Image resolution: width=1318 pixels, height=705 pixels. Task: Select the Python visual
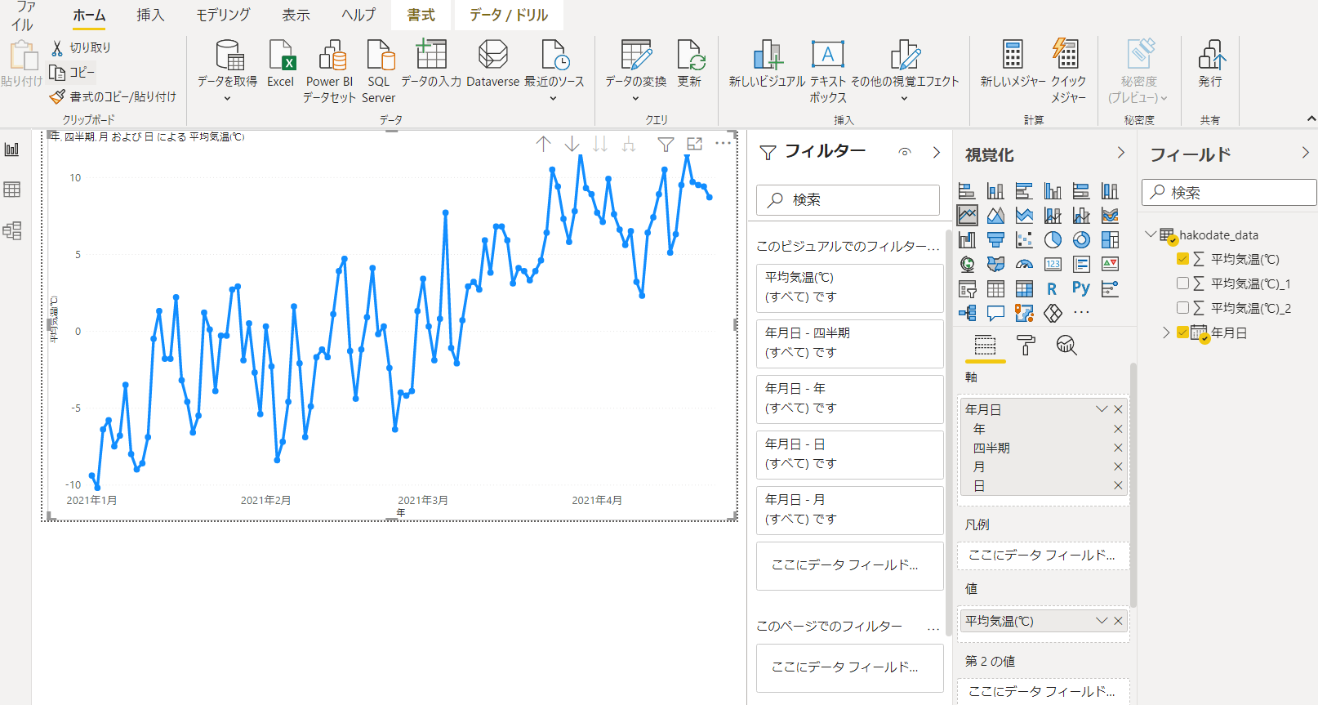point(1081,288)
